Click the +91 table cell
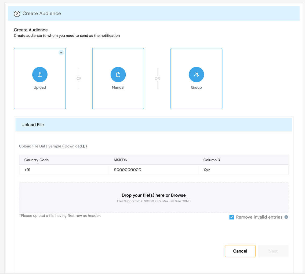Screen dimensions: 305x274 coord(64,170)
